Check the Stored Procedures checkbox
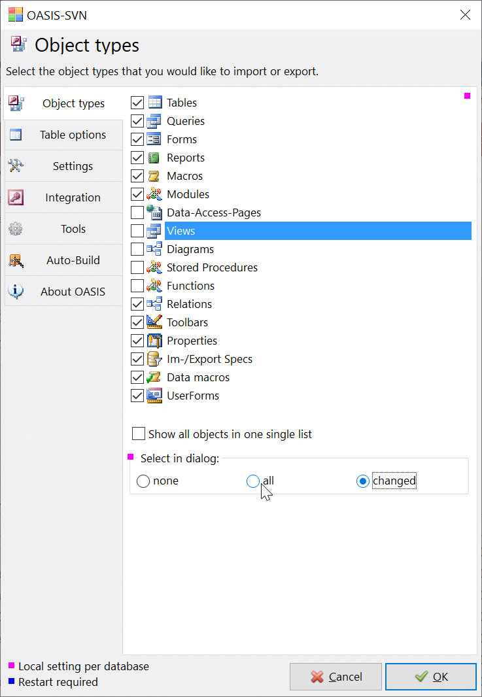The height and width of the screenshot is (697, 482). tap(137, 267)
